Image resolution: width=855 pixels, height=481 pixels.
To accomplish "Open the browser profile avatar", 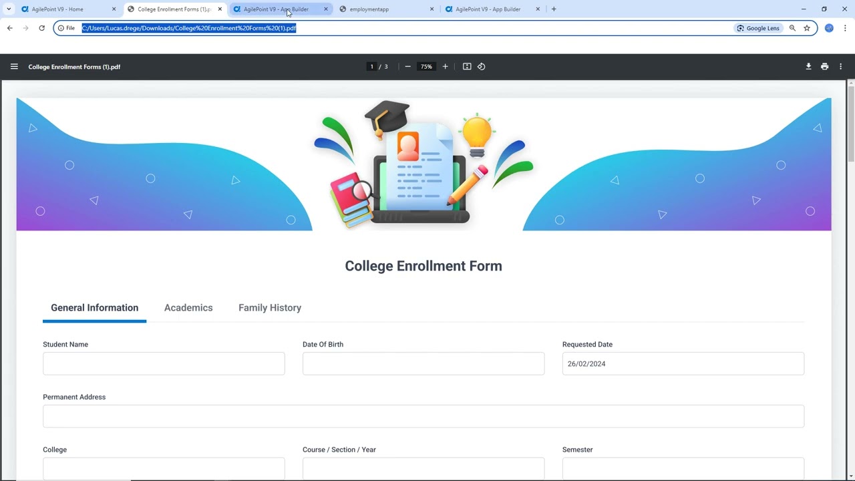I will [x=829, y=28].
